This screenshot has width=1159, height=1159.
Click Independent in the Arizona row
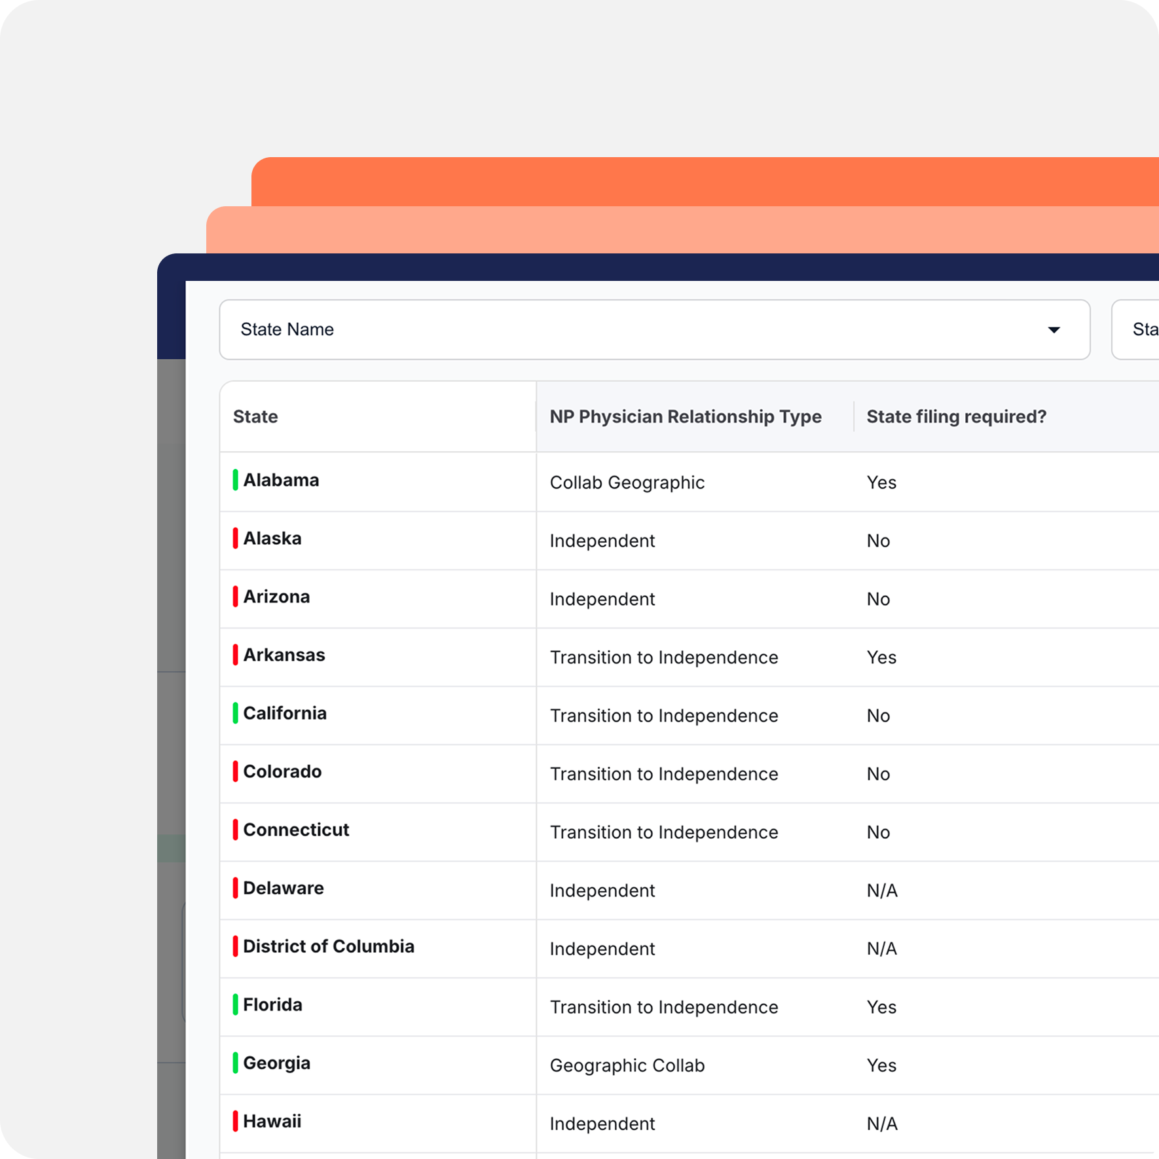point(602,599)
